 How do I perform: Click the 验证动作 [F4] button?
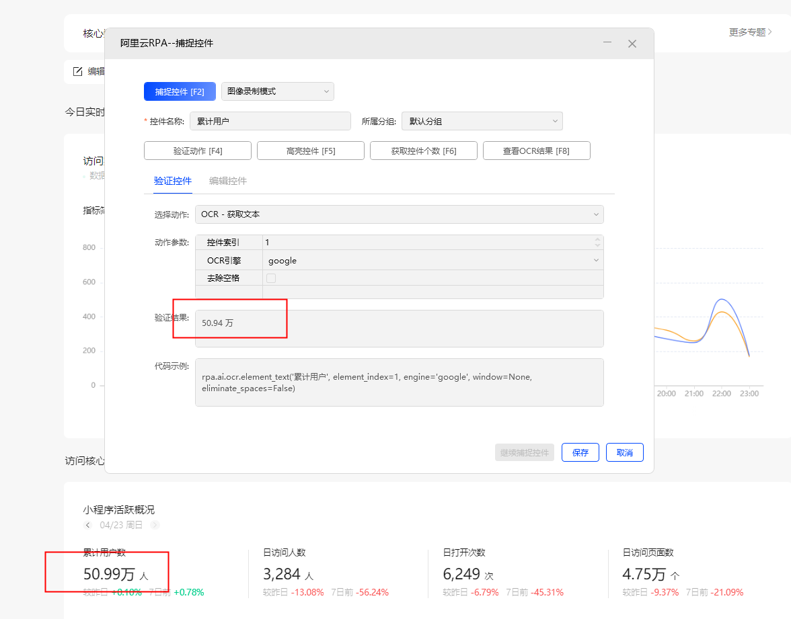click(198, 151)
